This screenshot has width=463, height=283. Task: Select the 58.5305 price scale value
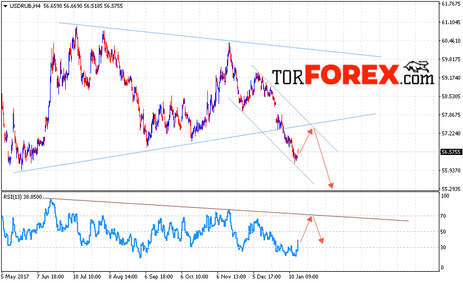coord(451,97)
